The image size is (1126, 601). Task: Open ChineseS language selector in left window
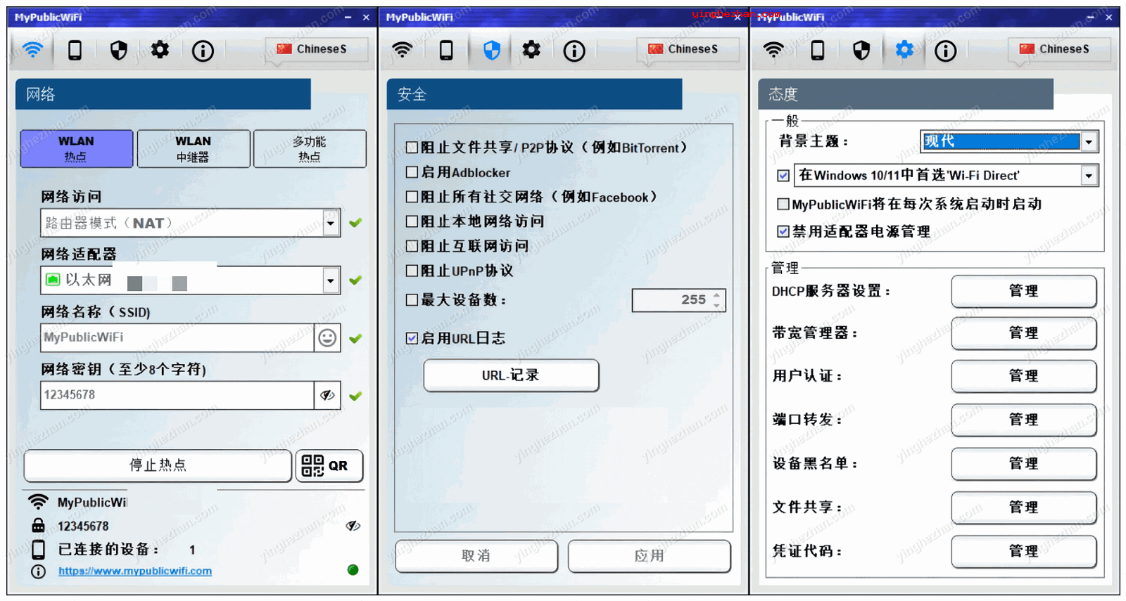316,49
